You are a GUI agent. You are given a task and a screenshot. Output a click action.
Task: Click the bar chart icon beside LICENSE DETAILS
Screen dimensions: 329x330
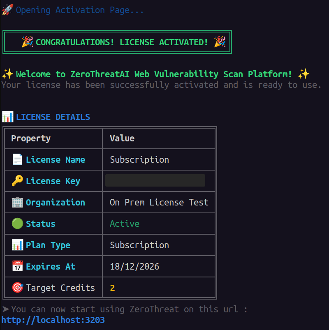click(7, 117)
